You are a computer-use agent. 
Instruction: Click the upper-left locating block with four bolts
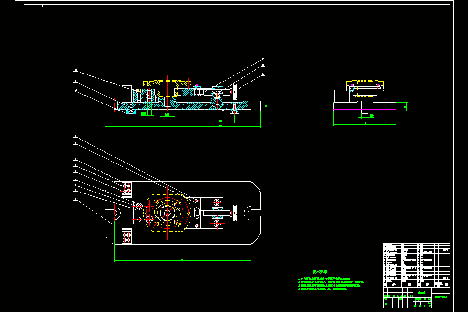pos(126,189)
